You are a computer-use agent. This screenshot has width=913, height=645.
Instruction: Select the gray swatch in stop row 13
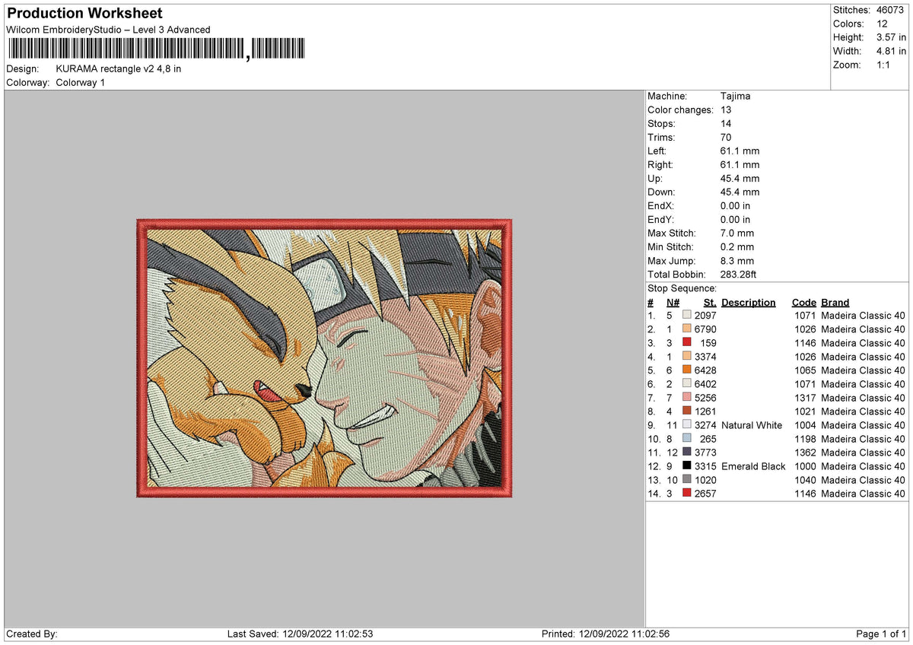tap(687, 480)
